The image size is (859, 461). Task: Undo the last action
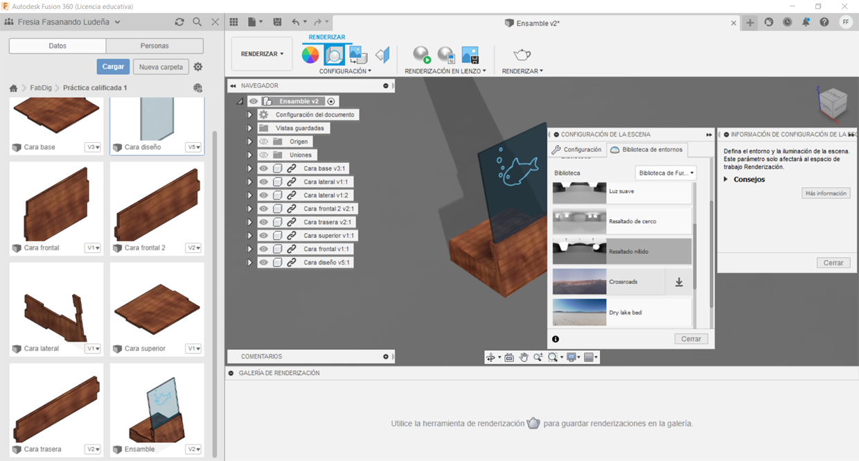[x=296, y=22]
